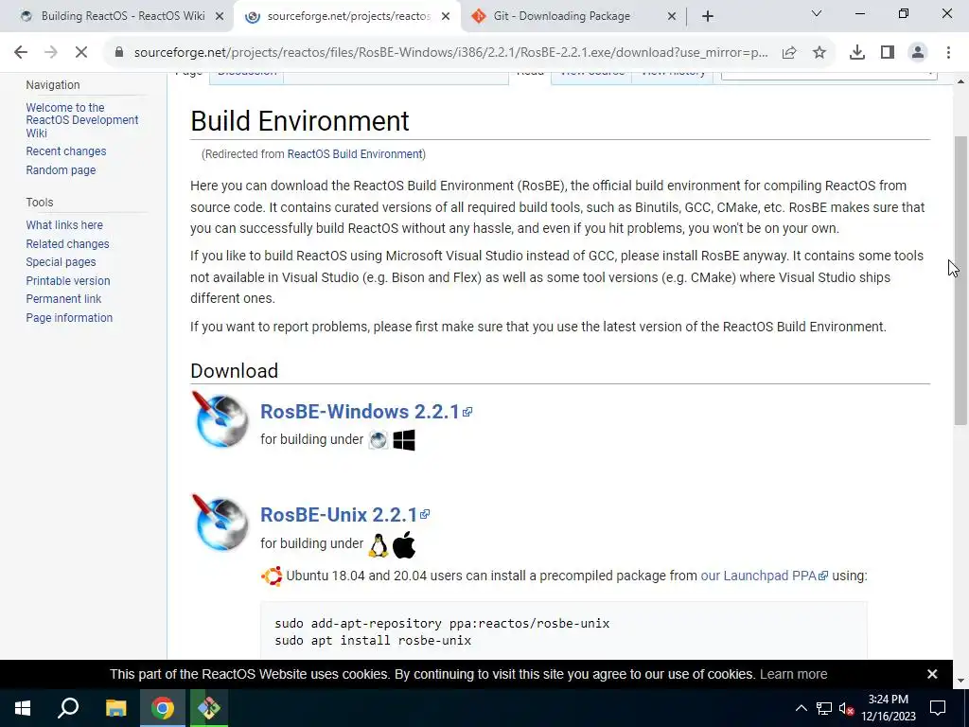Open Permanent link tool
The image size is (969, 727).
coord(63,299)
